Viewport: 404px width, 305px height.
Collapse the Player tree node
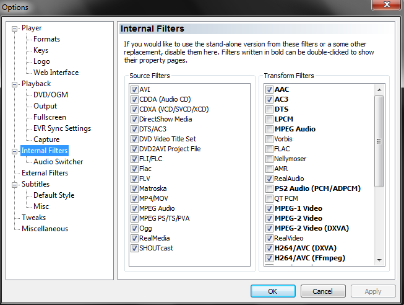[x=14, y=29]
